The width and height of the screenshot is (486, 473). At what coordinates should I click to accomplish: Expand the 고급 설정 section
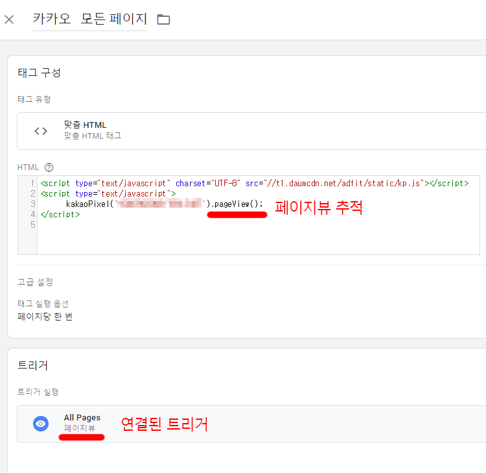(x=36, y=282)
